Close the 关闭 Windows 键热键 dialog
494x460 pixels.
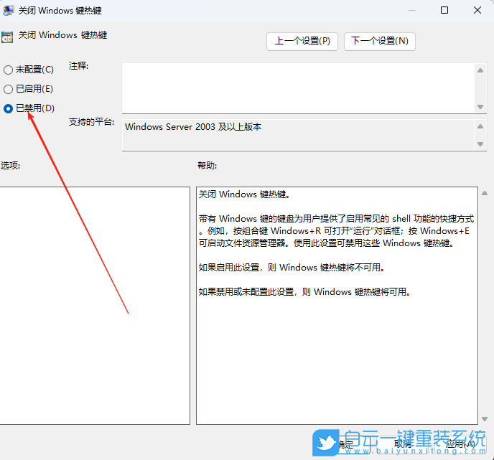(477, 10)
